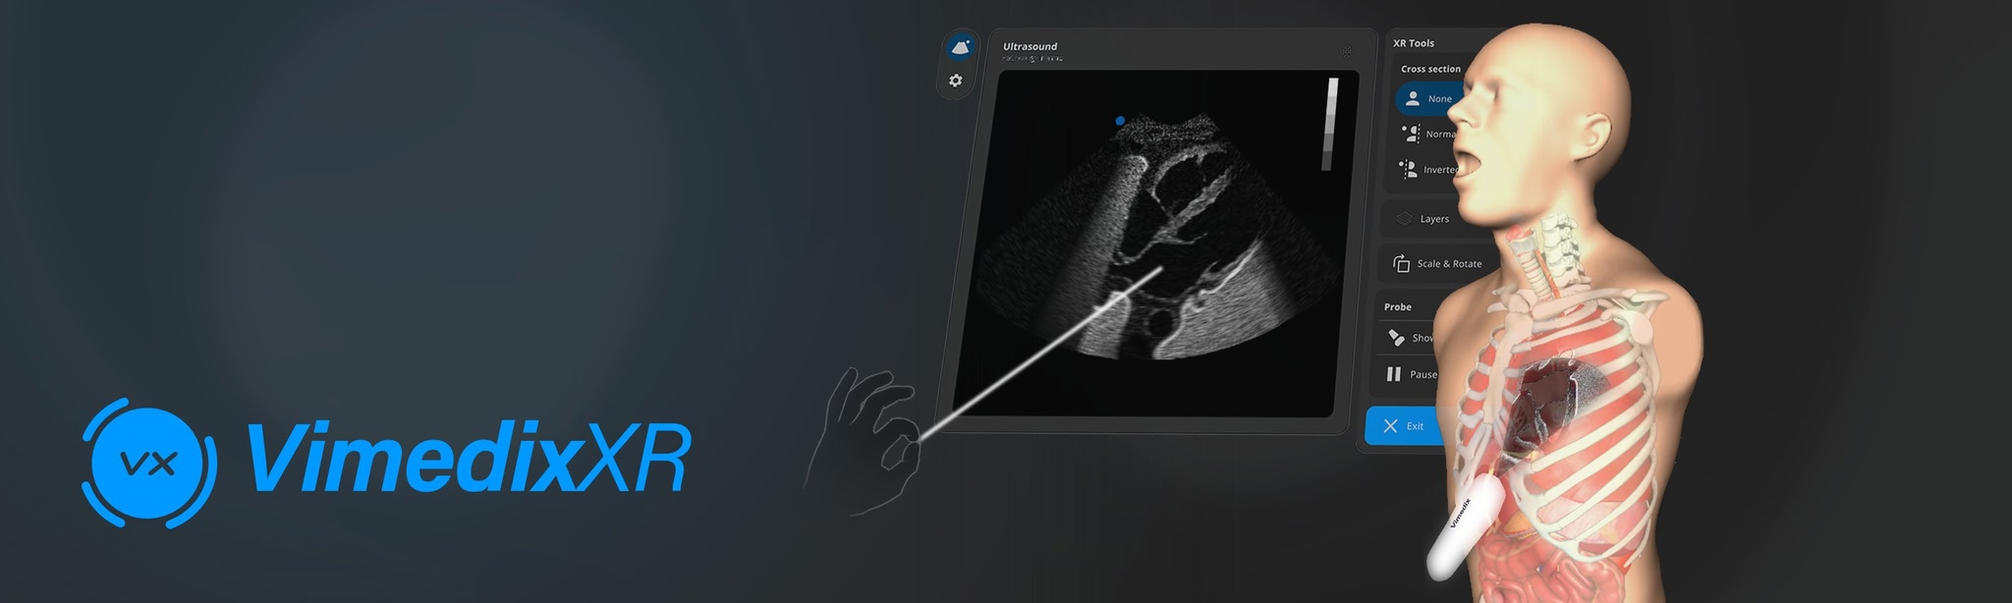Screen dimensions: 2012x603
Task: Open settings via the gear icon
Action: 956,81
